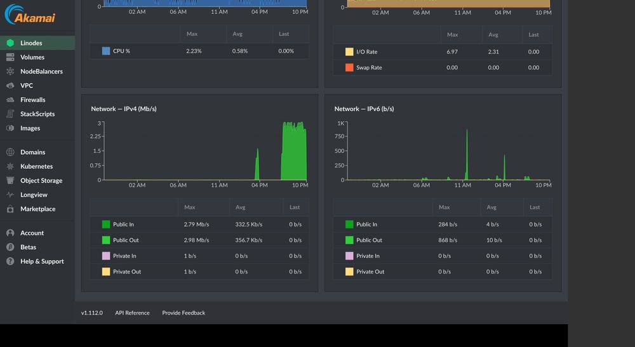Viewport: 635px width, 347px height.
Task: Click the Linodes hexagon icon
Action: pyautogui.click(x=11, y=43)
